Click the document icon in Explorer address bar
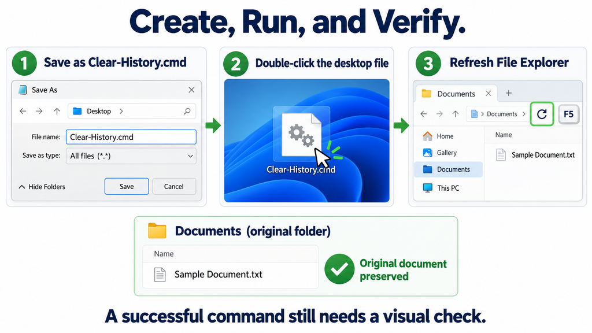The height and width of the screenshot is (333, 592). click(474, 114)
